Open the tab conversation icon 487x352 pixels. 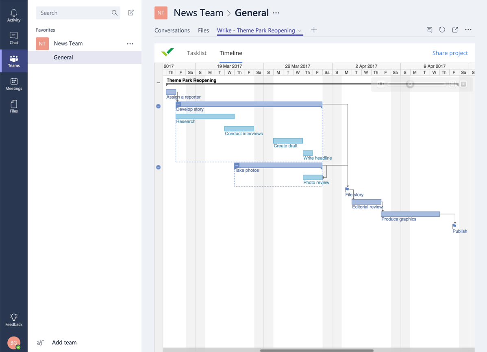click(x=429, y=30)
